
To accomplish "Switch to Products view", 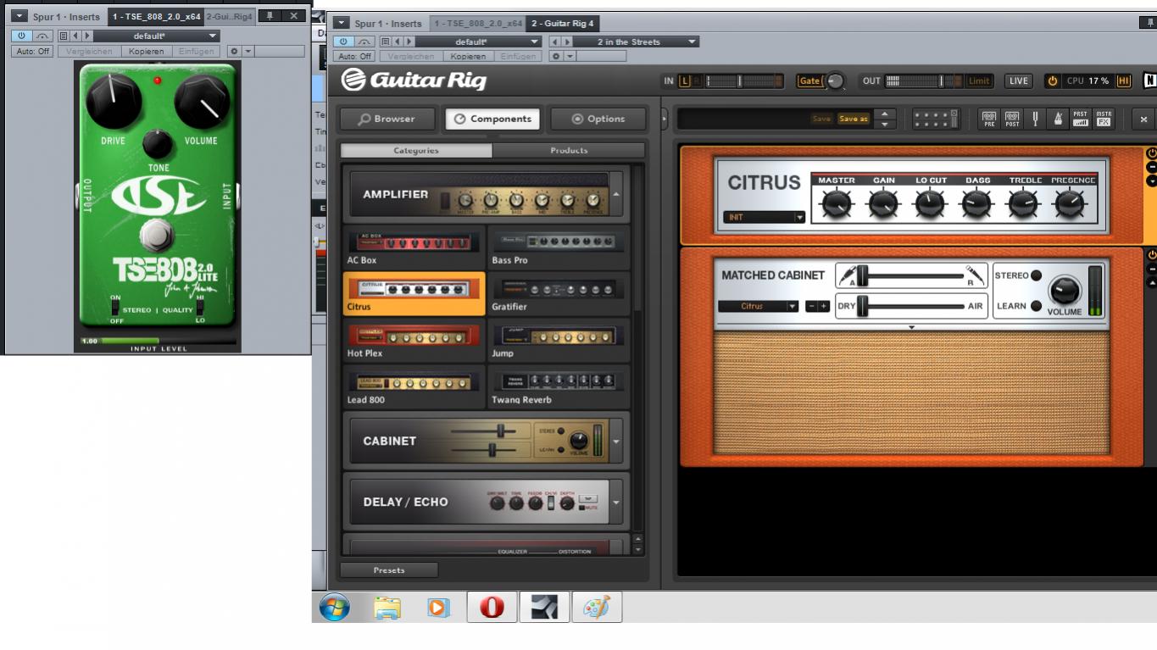I will [x=569, y=150].
